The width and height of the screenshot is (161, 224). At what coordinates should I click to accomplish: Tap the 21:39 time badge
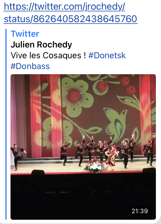click(x=140, y=211)
